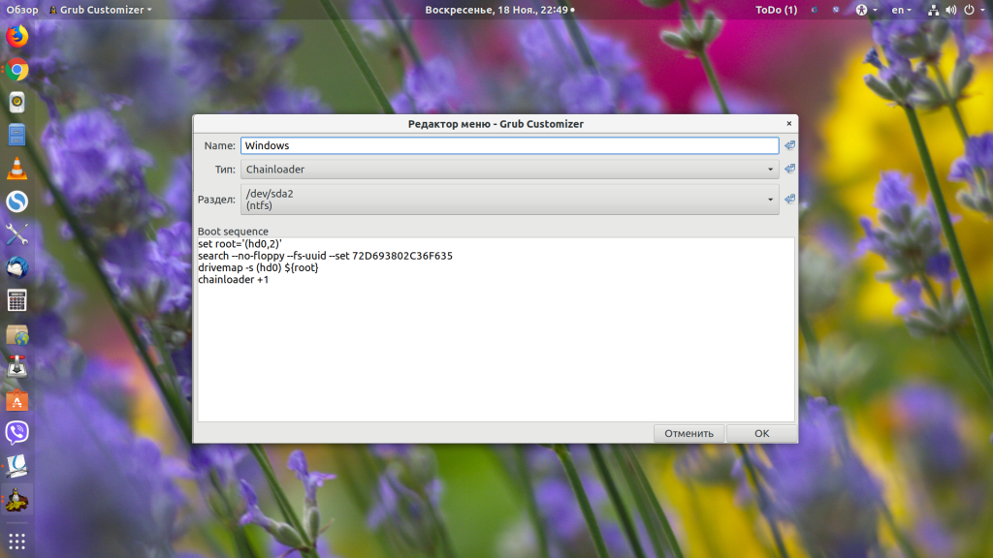Open Google Chrome from the dock
This screenshot has width=993, height=558.
[16, 70]
